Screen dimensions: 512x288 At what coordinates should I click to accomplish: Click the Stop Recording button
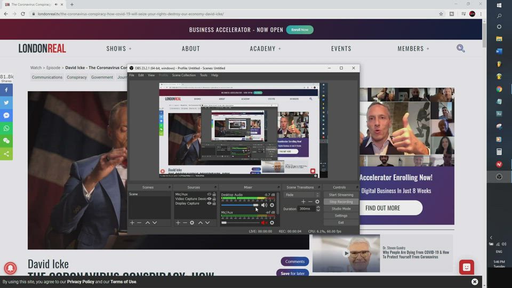(x=341, y=202)
